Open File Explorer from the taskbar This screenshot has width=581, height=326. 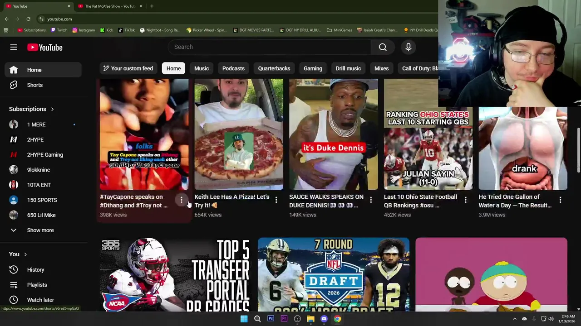tap(310, 319)
